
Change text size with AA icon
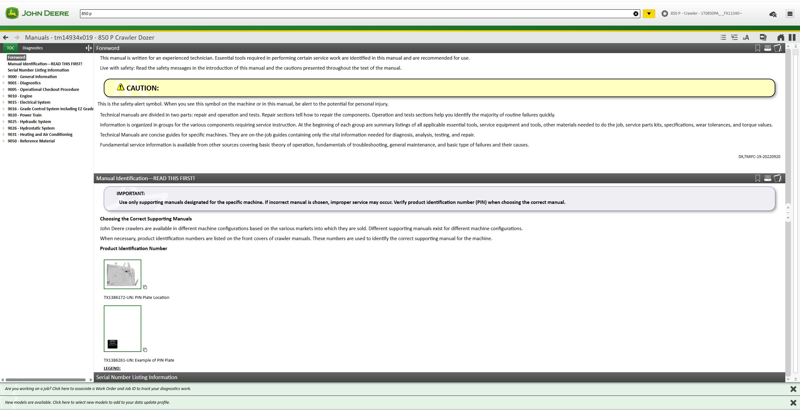(746, 37)
